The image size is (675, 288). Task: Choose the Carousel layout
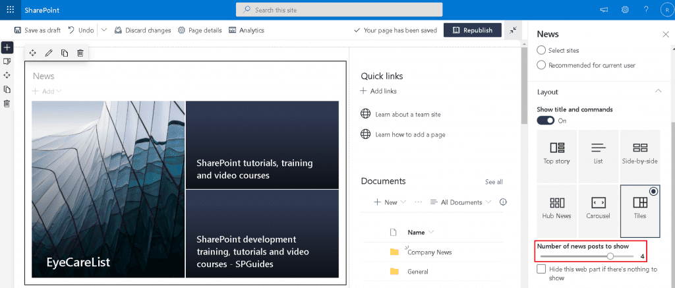point(598,210)
